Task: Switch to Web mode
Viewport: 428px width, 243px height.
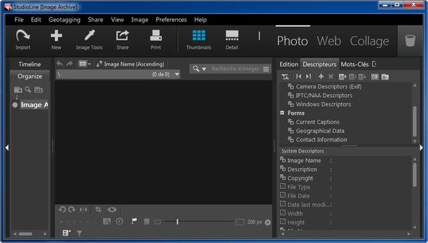Action: pyautogui.click(x=329, y=41)
